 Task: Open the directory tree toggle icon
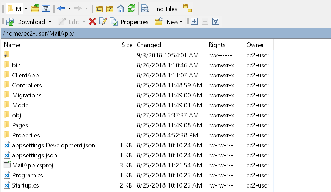pos(187,9)
